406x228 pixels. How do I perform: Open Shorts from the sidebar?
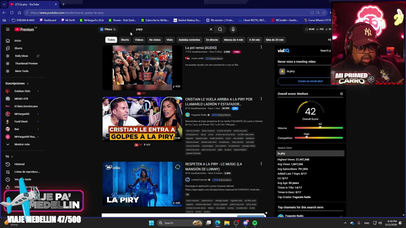pos(18,48)
